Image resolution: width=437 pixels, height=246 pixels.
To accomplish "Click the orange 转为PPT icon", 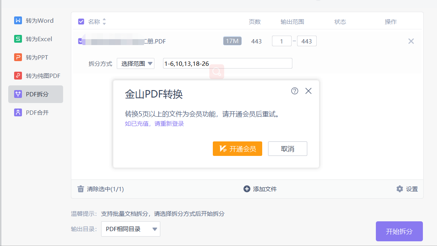I will (x=18, y=57).
